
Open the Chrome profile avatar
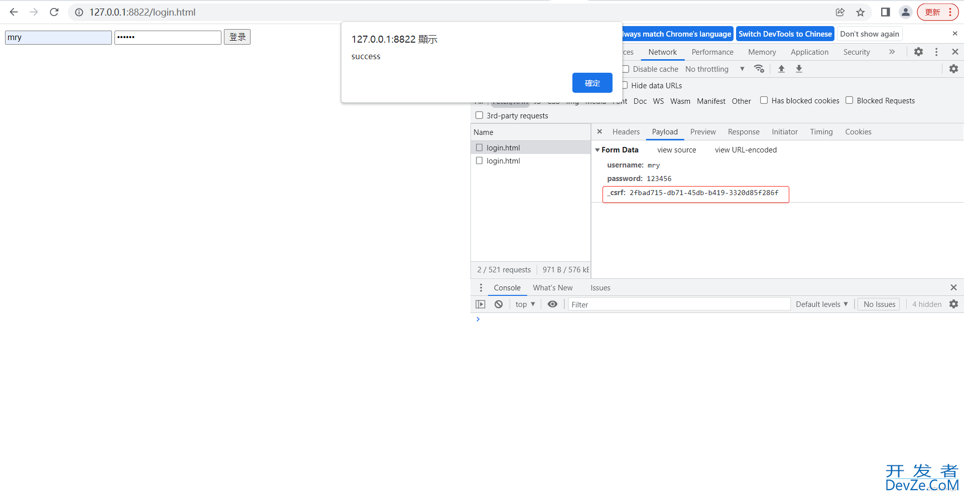[x=906, y=12]
